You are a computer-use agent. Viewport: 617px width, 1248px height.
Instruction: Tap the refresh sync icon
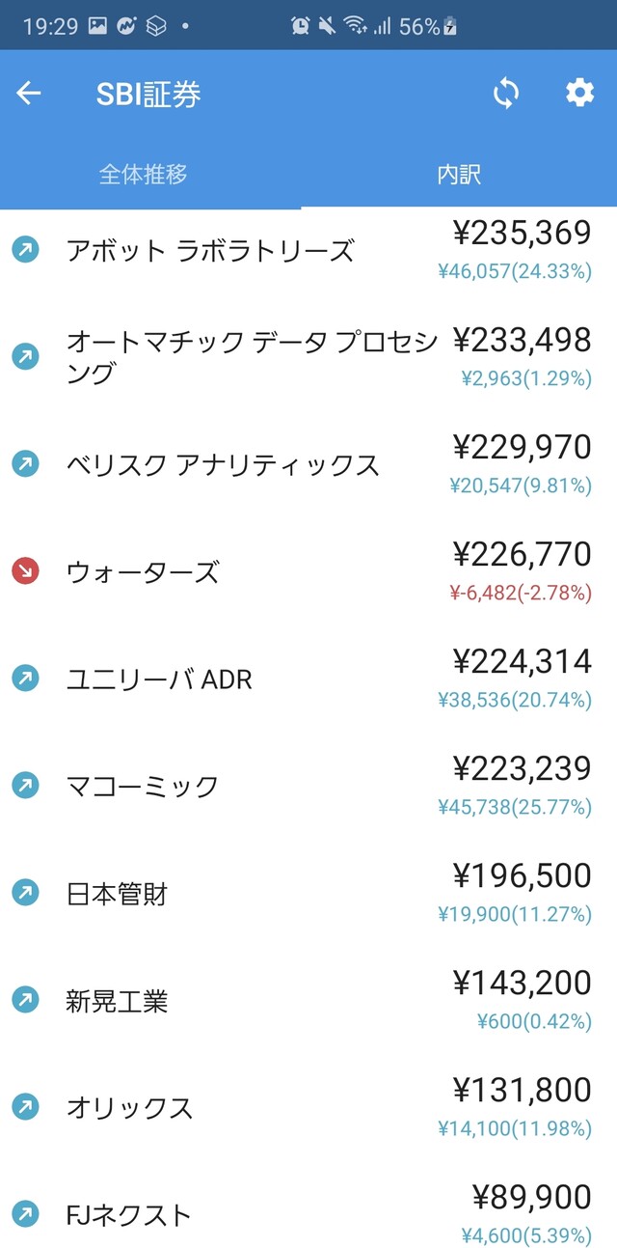coord(505,94)
